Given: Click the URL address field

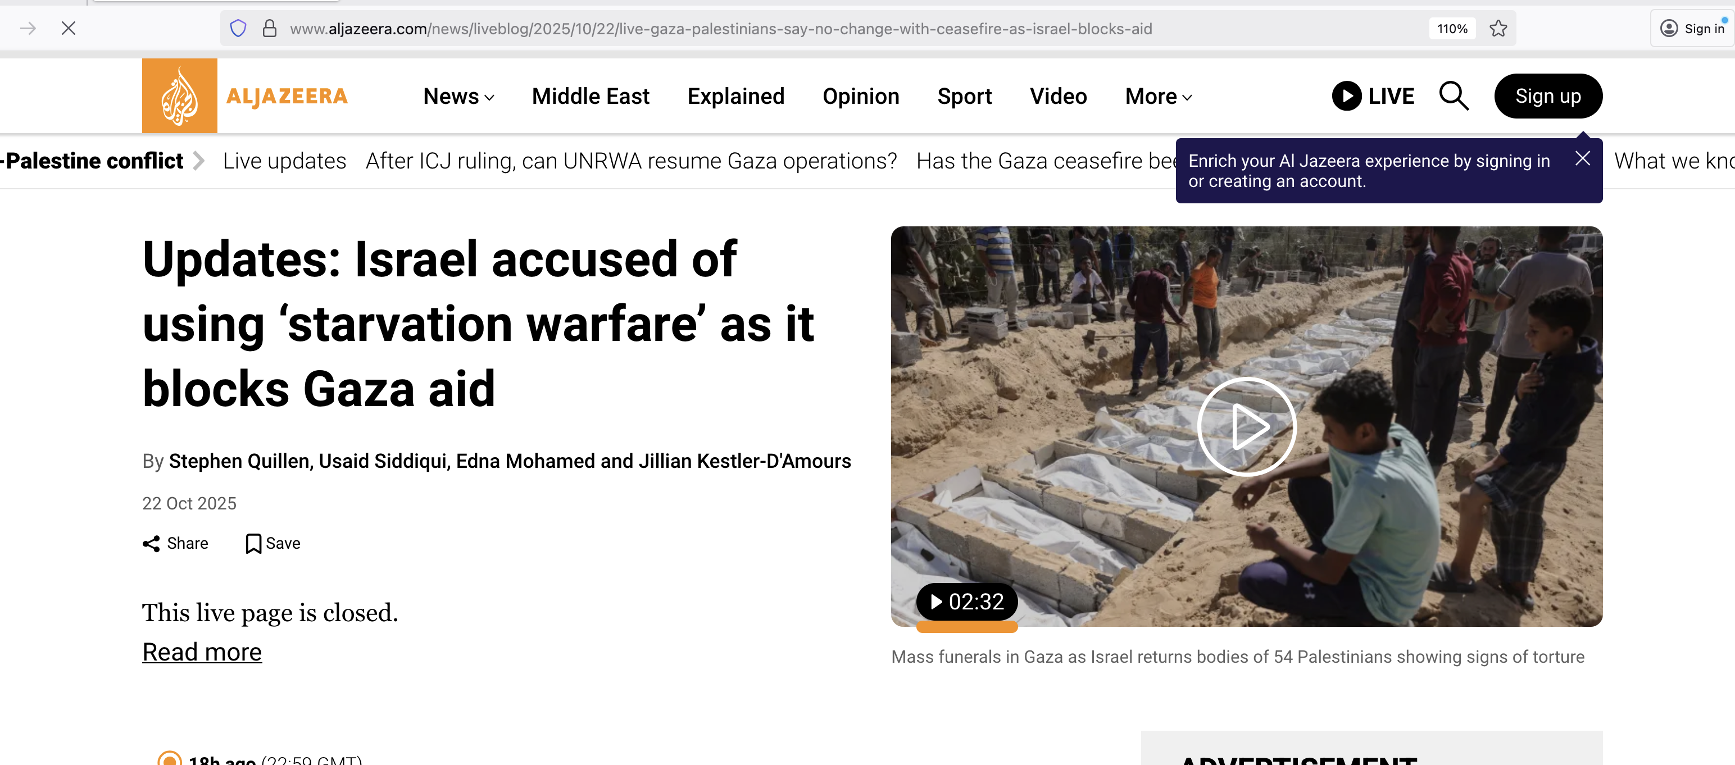Looking at the screenshot, I should point(721,28).
